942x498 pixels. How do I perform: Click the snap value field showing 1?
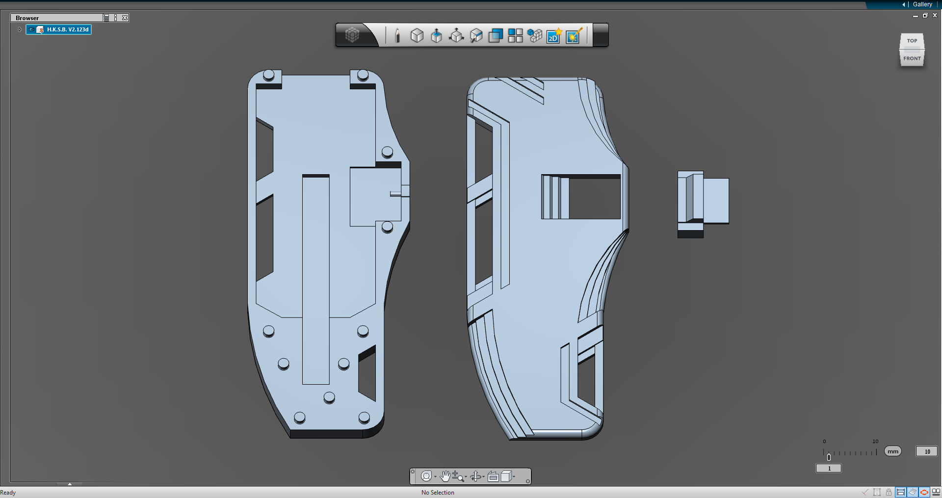(829, 469)
